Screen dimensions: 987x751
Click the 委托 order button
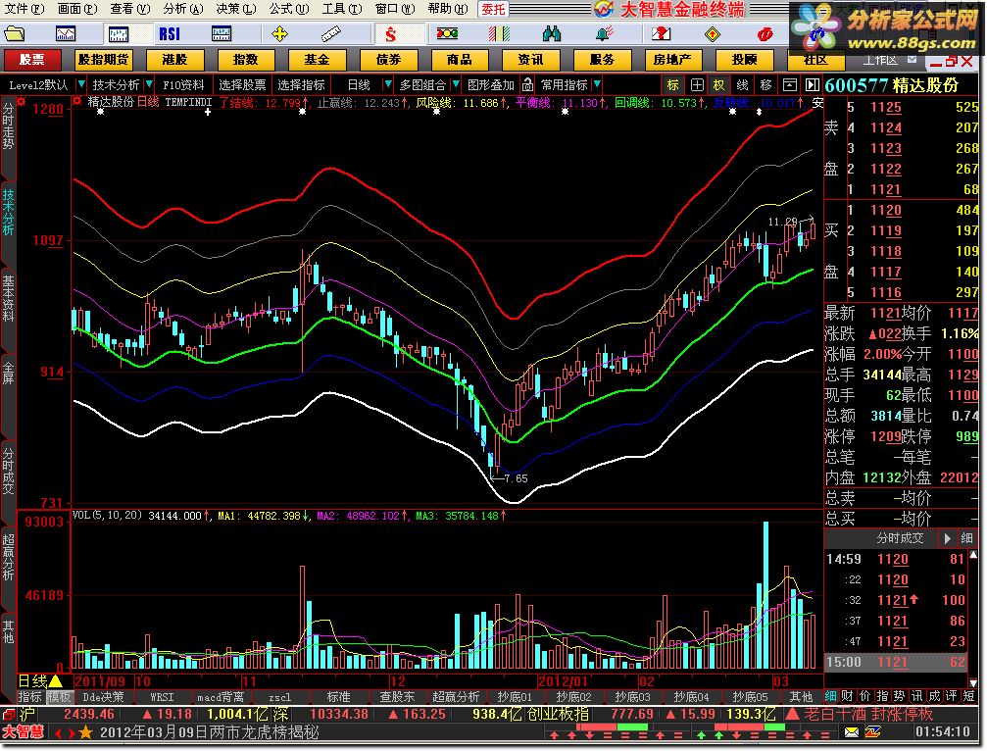point(493,9)
